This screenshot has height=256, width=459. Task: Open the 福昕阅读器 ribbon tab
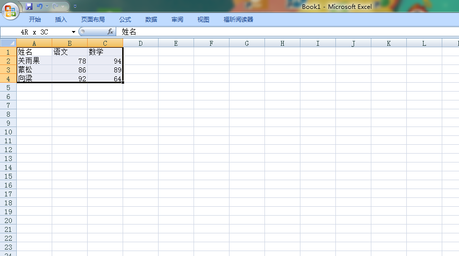click(238, 20)
